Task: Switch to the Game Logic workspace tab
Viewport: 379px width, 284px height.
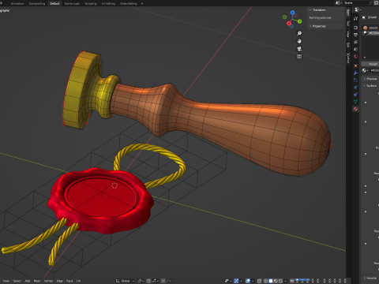Action: pos(72,3)
